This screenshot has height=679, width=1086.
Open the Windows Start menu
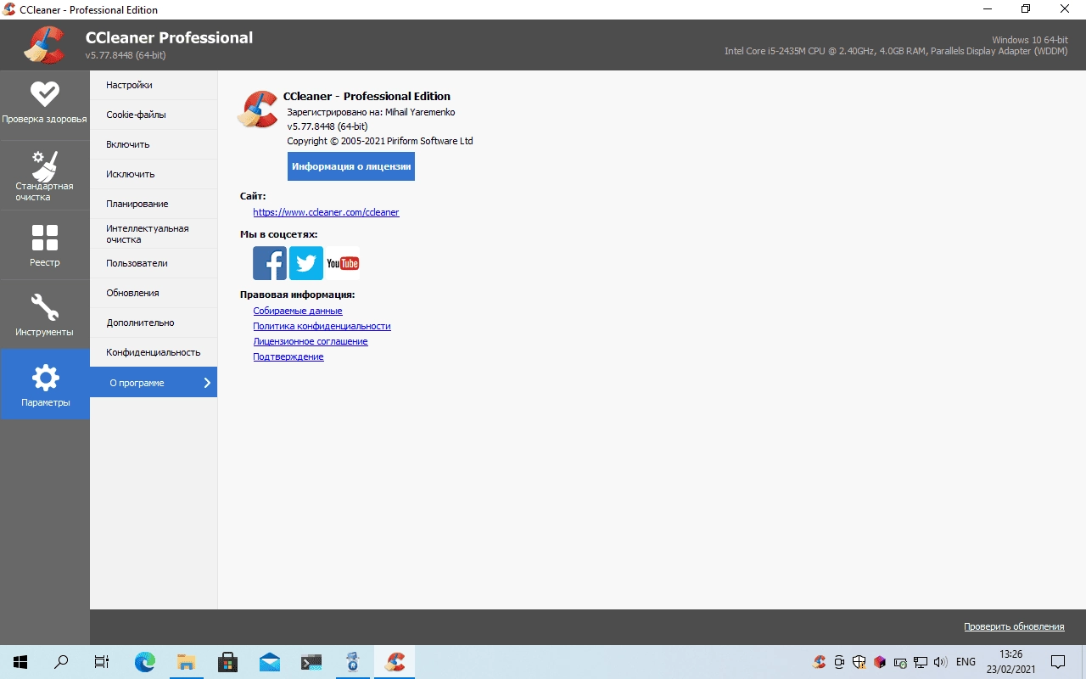(20, 662)
